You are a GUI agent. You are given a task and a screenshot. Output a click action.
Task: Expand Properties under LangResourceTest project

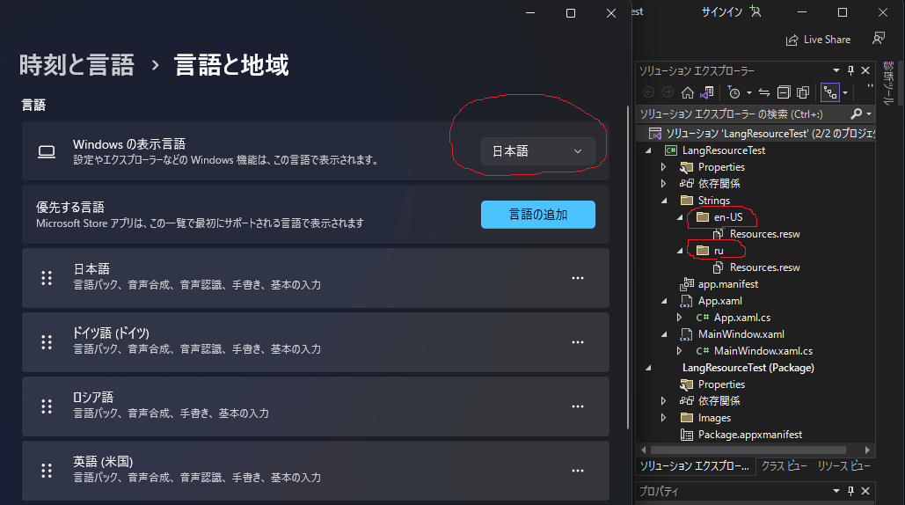click(664, 167)
